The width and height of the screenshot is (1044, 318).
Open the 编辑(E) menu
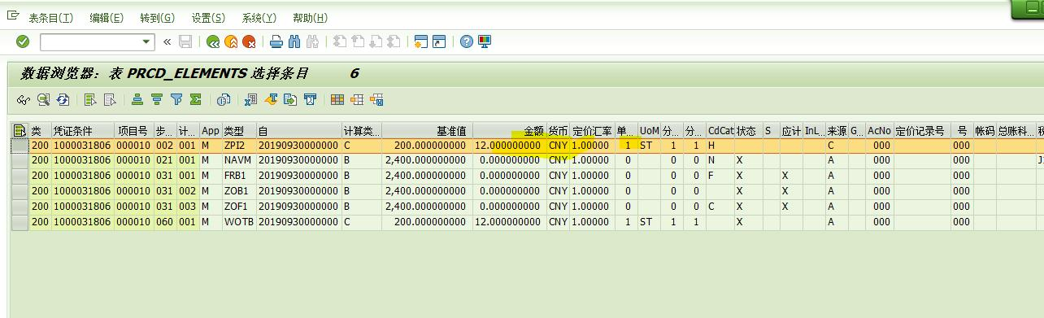click(107, 18)
